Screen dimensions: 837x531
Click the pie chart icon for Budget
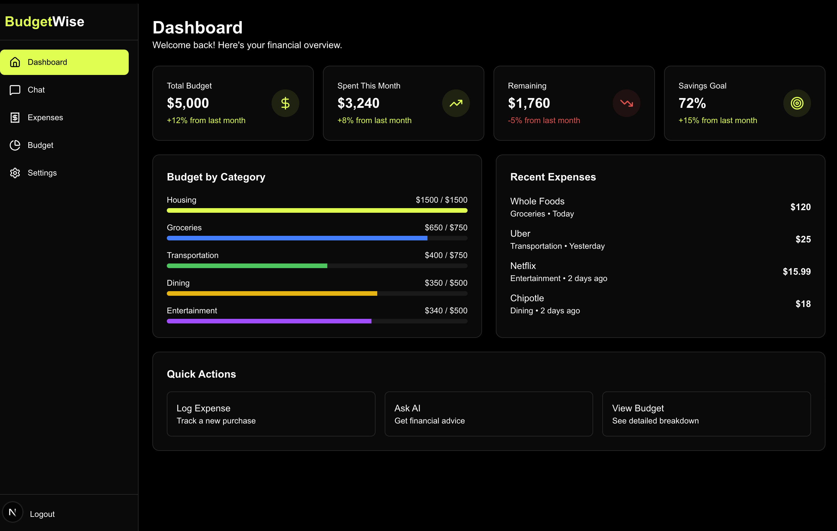[15, 145]
